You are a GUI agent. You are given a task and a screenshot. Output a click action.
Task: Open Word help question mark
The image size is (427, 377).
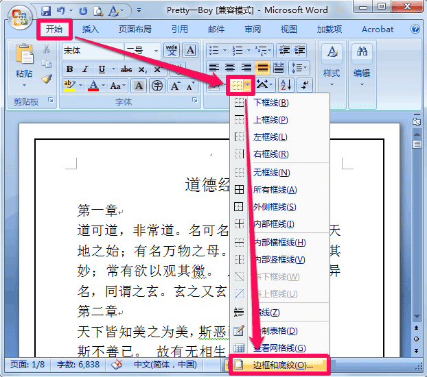[x=415, y=29]
